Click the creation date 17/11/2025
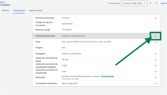The height and width of the screenshot is (95, 167). pyautogui.click(x=67, y=30)
